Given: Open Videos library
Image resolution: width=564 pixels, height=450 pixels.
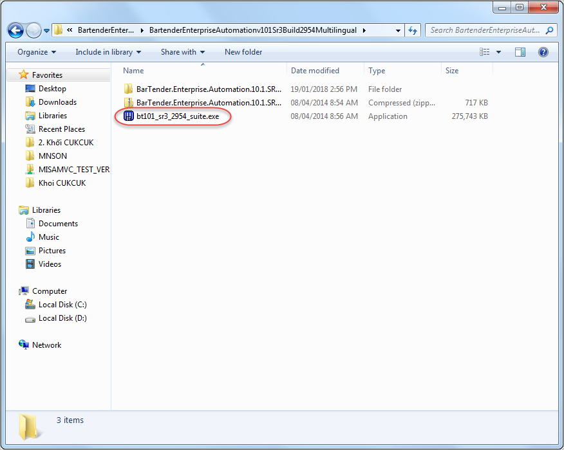Looking at the screenshot, I should [x=50, y=264].
